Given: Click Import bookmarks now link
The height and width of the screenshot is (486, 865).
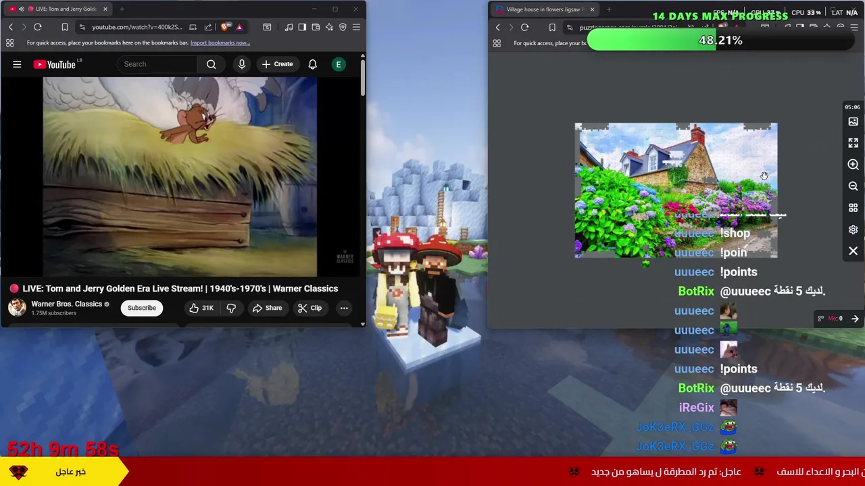Looking at the screenshot, I should pyautogui.click(x=220, y=43).
